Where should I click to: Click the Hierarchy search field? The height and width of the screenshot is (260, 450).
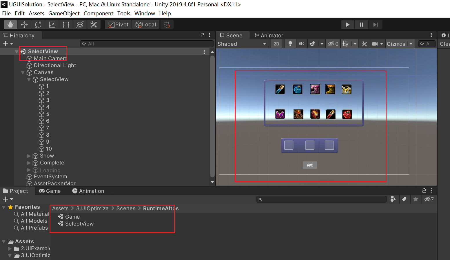point(147,44)
